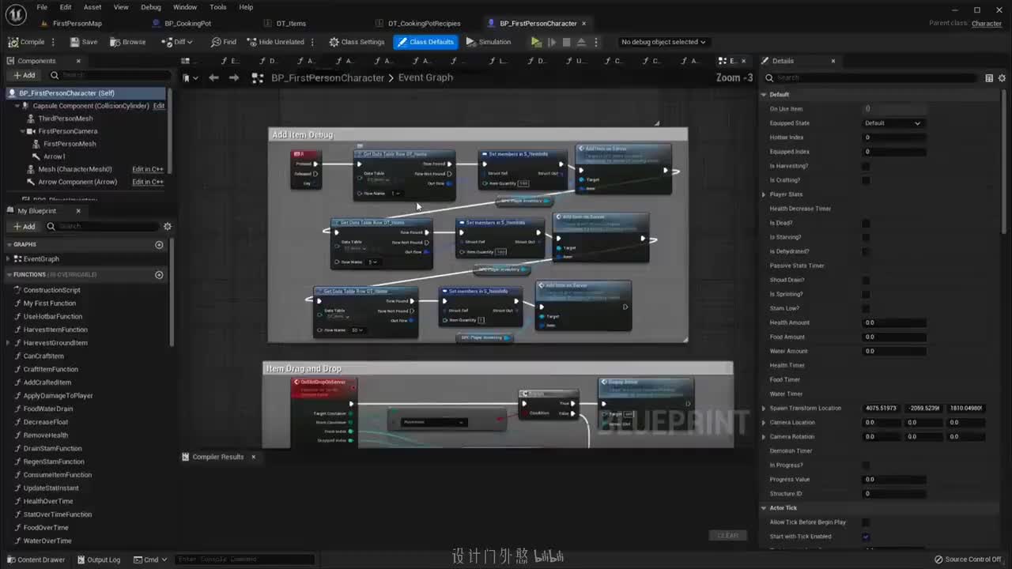Toggle the Stam Low? checkbox
The image size is (1012, 569).
[x=866, y=308]
